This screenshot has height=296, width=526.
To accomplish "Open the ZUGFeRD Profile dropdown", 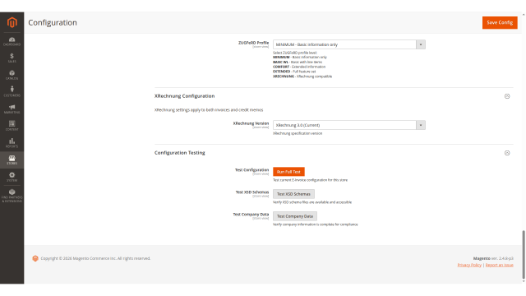I will (348, 44).
